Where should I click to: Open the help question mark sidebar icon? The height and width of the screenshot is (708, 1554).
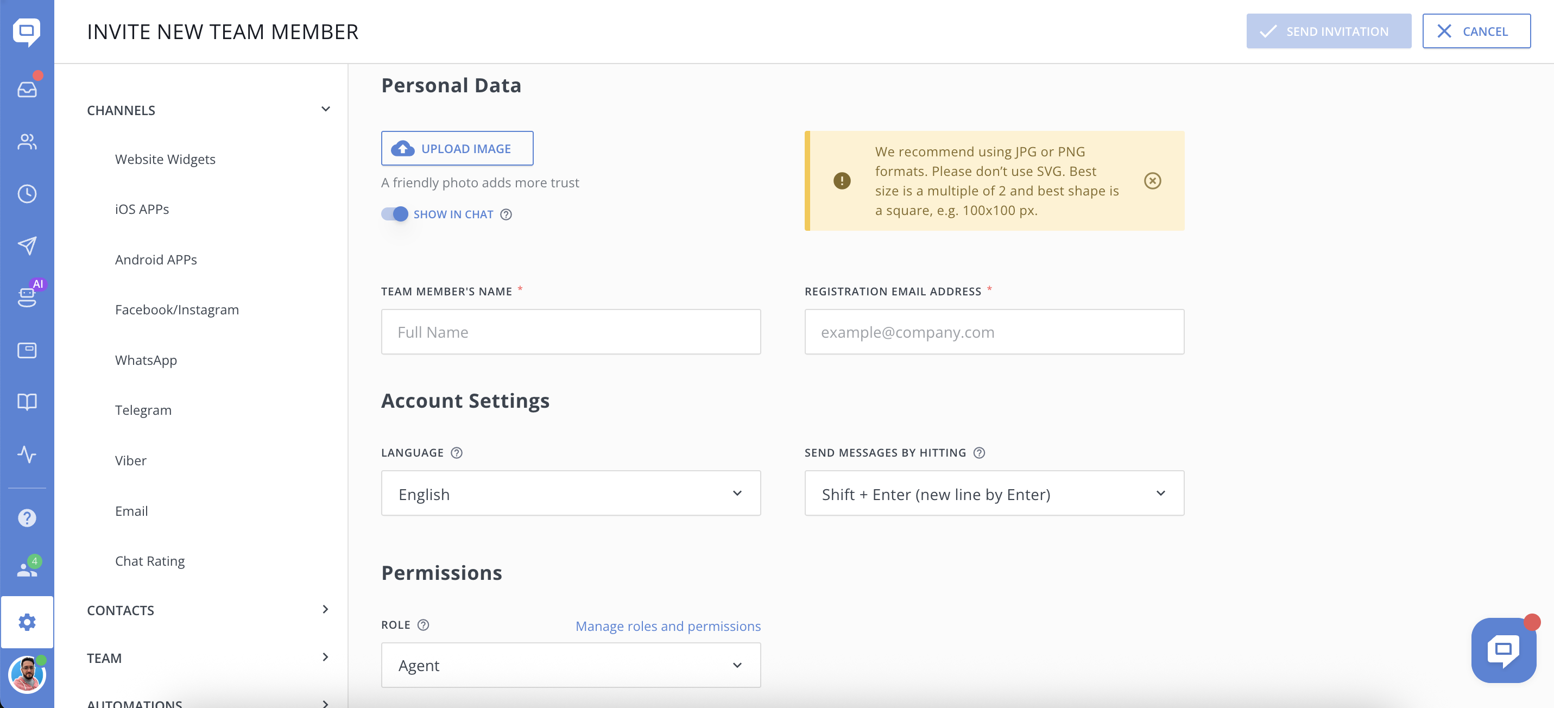(x=27, y=517)
